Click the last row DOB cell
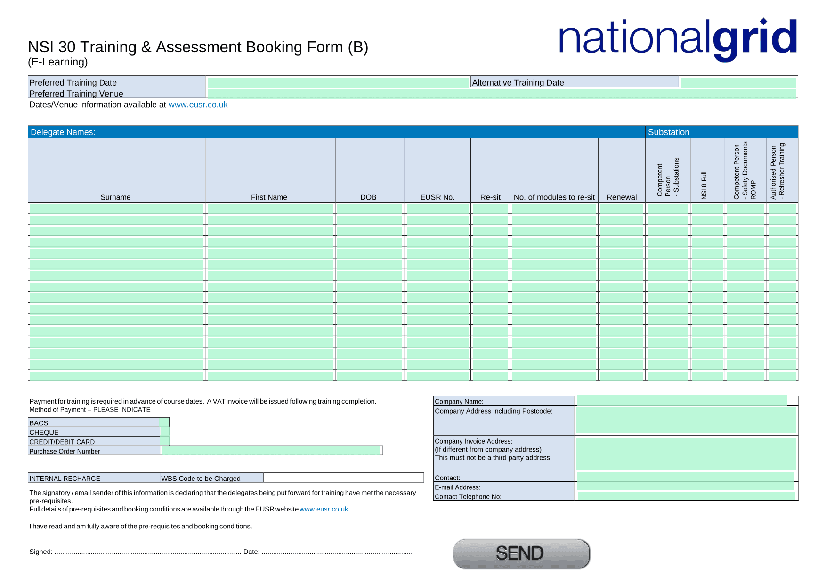 [x=370, y=376]
